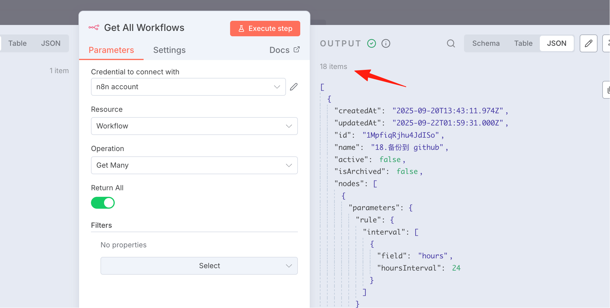Click the green output success checkmark
The width and height of the screenshot is (610, 308).
coord(372,43)
